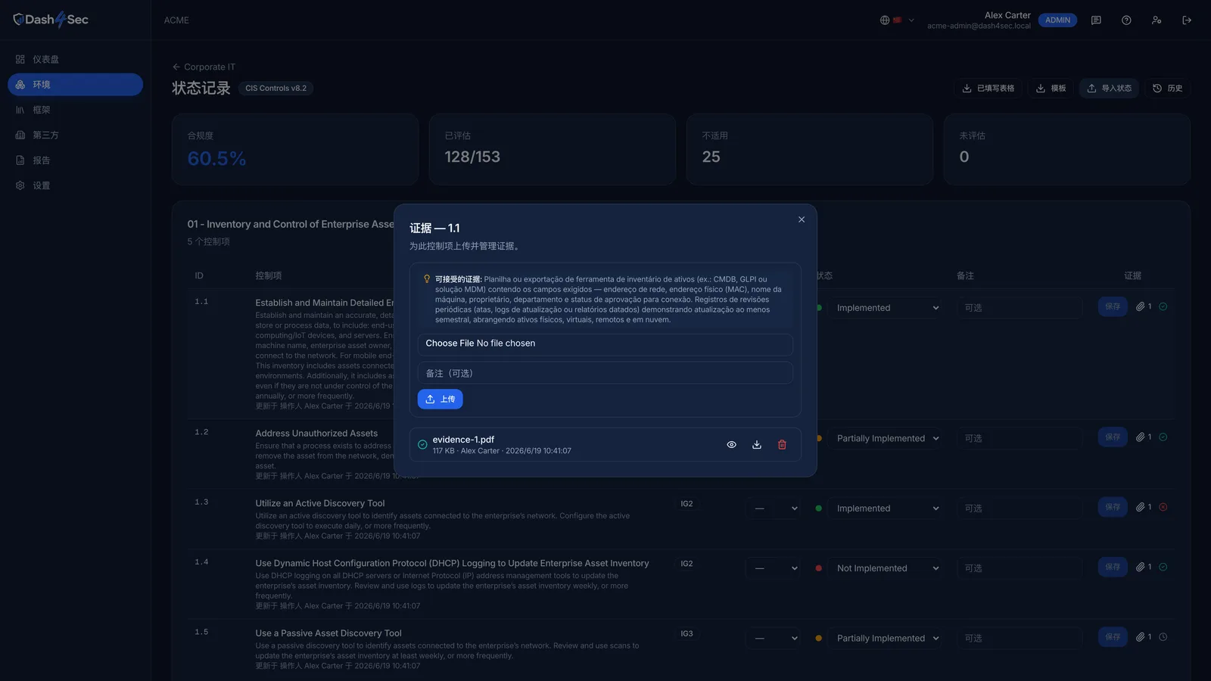Viewport: 1211px width, 681px height.
Task: Open the messages icon in the header
Action: point(1096,20)
